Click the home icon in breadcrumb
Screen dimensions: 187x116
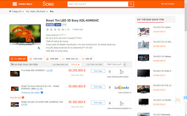(x=10, y=11)
